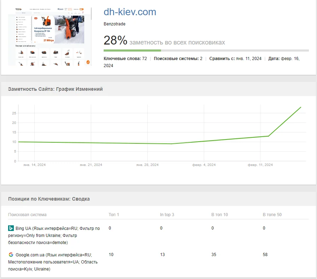
Task: Click the chart line point near February 12
Action: 269,136
